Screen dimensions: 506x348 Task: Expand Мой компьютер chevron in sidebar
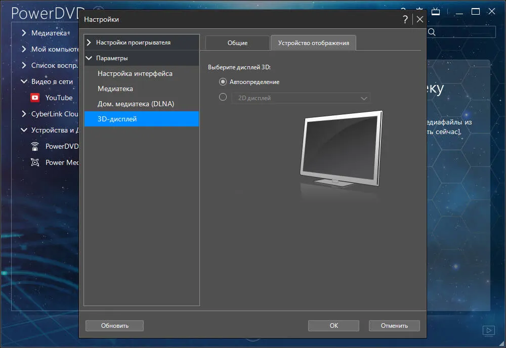24,49
